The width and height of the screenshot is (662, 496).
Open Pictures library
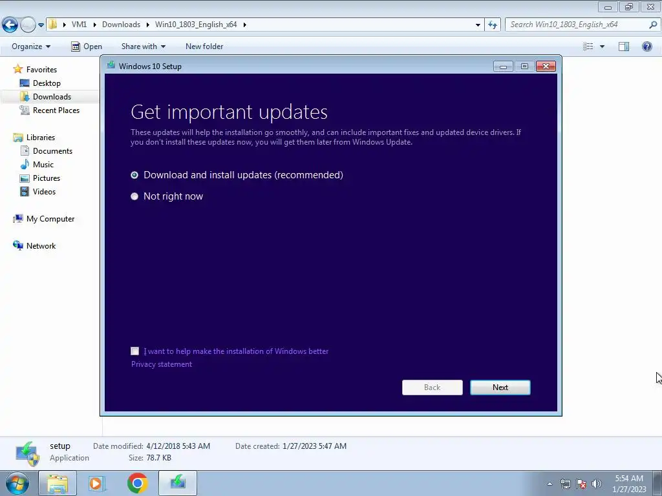[47, 178]
